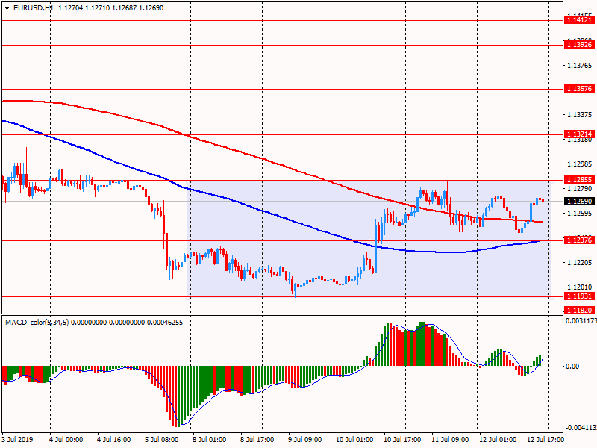Click the 12 Jul 17:00 time axis label

[546, 439]
